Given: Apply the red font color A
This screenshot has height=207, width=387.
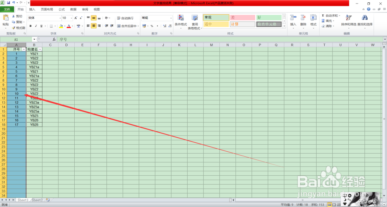Looking at the screenshot, I should [x=69, y=26].
